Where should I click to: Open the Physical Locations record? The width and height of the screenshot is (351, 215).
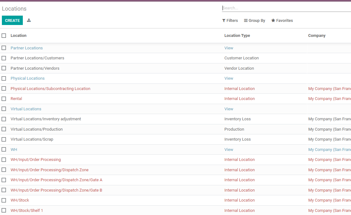click(x=28, y=78)
